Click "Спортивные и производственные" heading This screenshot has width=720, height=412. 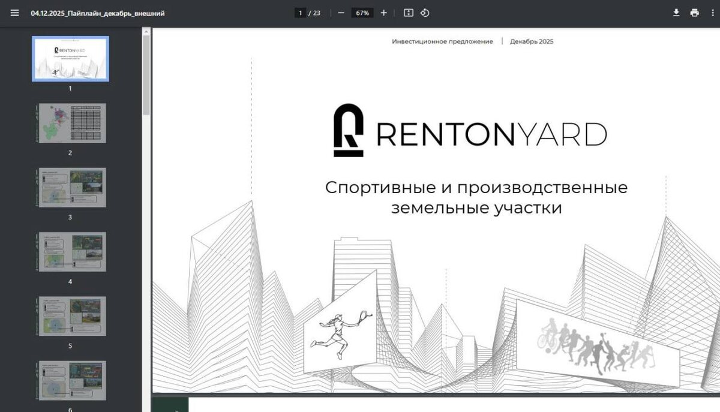click(x=476, y=188)
